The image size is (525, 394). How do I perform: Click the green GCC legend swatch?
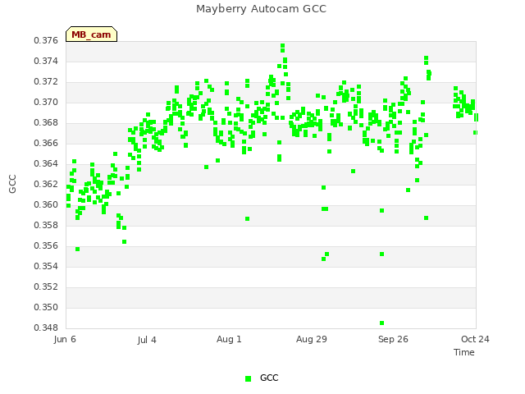pos(248,378)
